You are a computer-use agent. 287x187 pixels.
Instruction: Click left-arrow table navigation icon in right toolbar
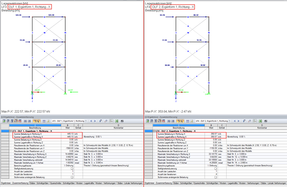[169, 121]
